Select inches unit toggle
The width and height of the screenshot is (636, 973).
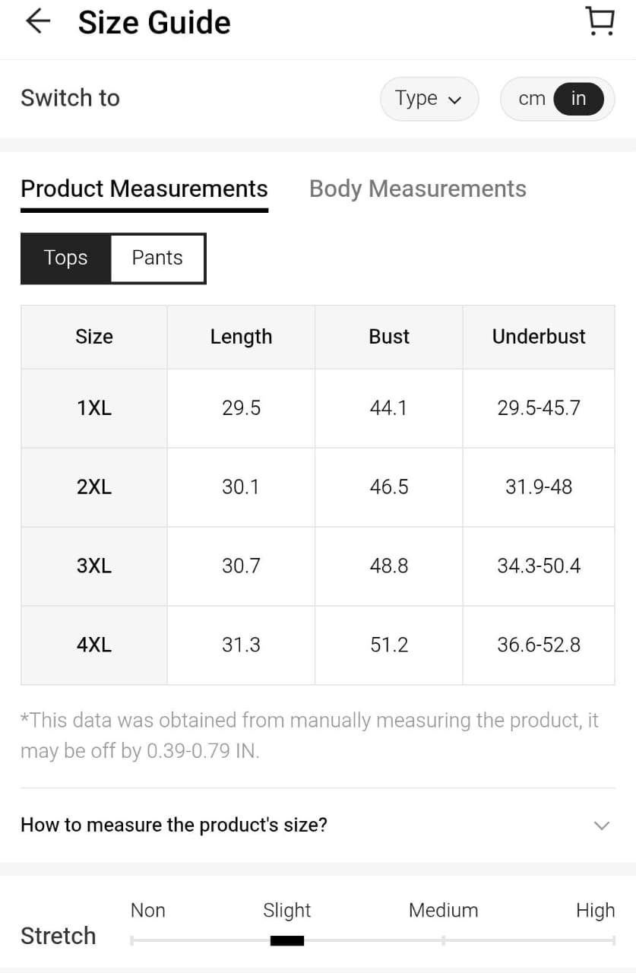pos(579,99)
